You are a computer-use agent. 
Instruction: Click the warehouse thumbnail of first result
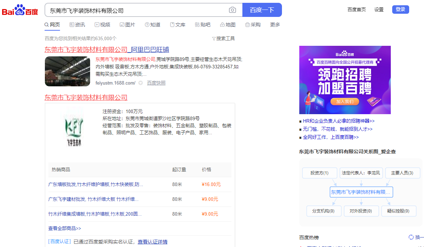click(x=67, y=71)
